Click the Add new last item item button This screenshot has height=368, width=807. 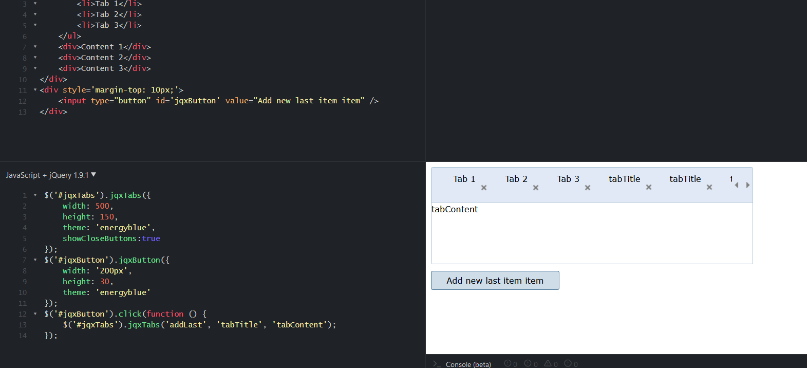(495, 281)
